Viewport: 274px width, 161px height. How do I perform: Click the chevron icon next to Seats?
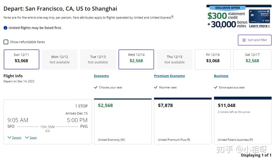click(x=27, y=137)
